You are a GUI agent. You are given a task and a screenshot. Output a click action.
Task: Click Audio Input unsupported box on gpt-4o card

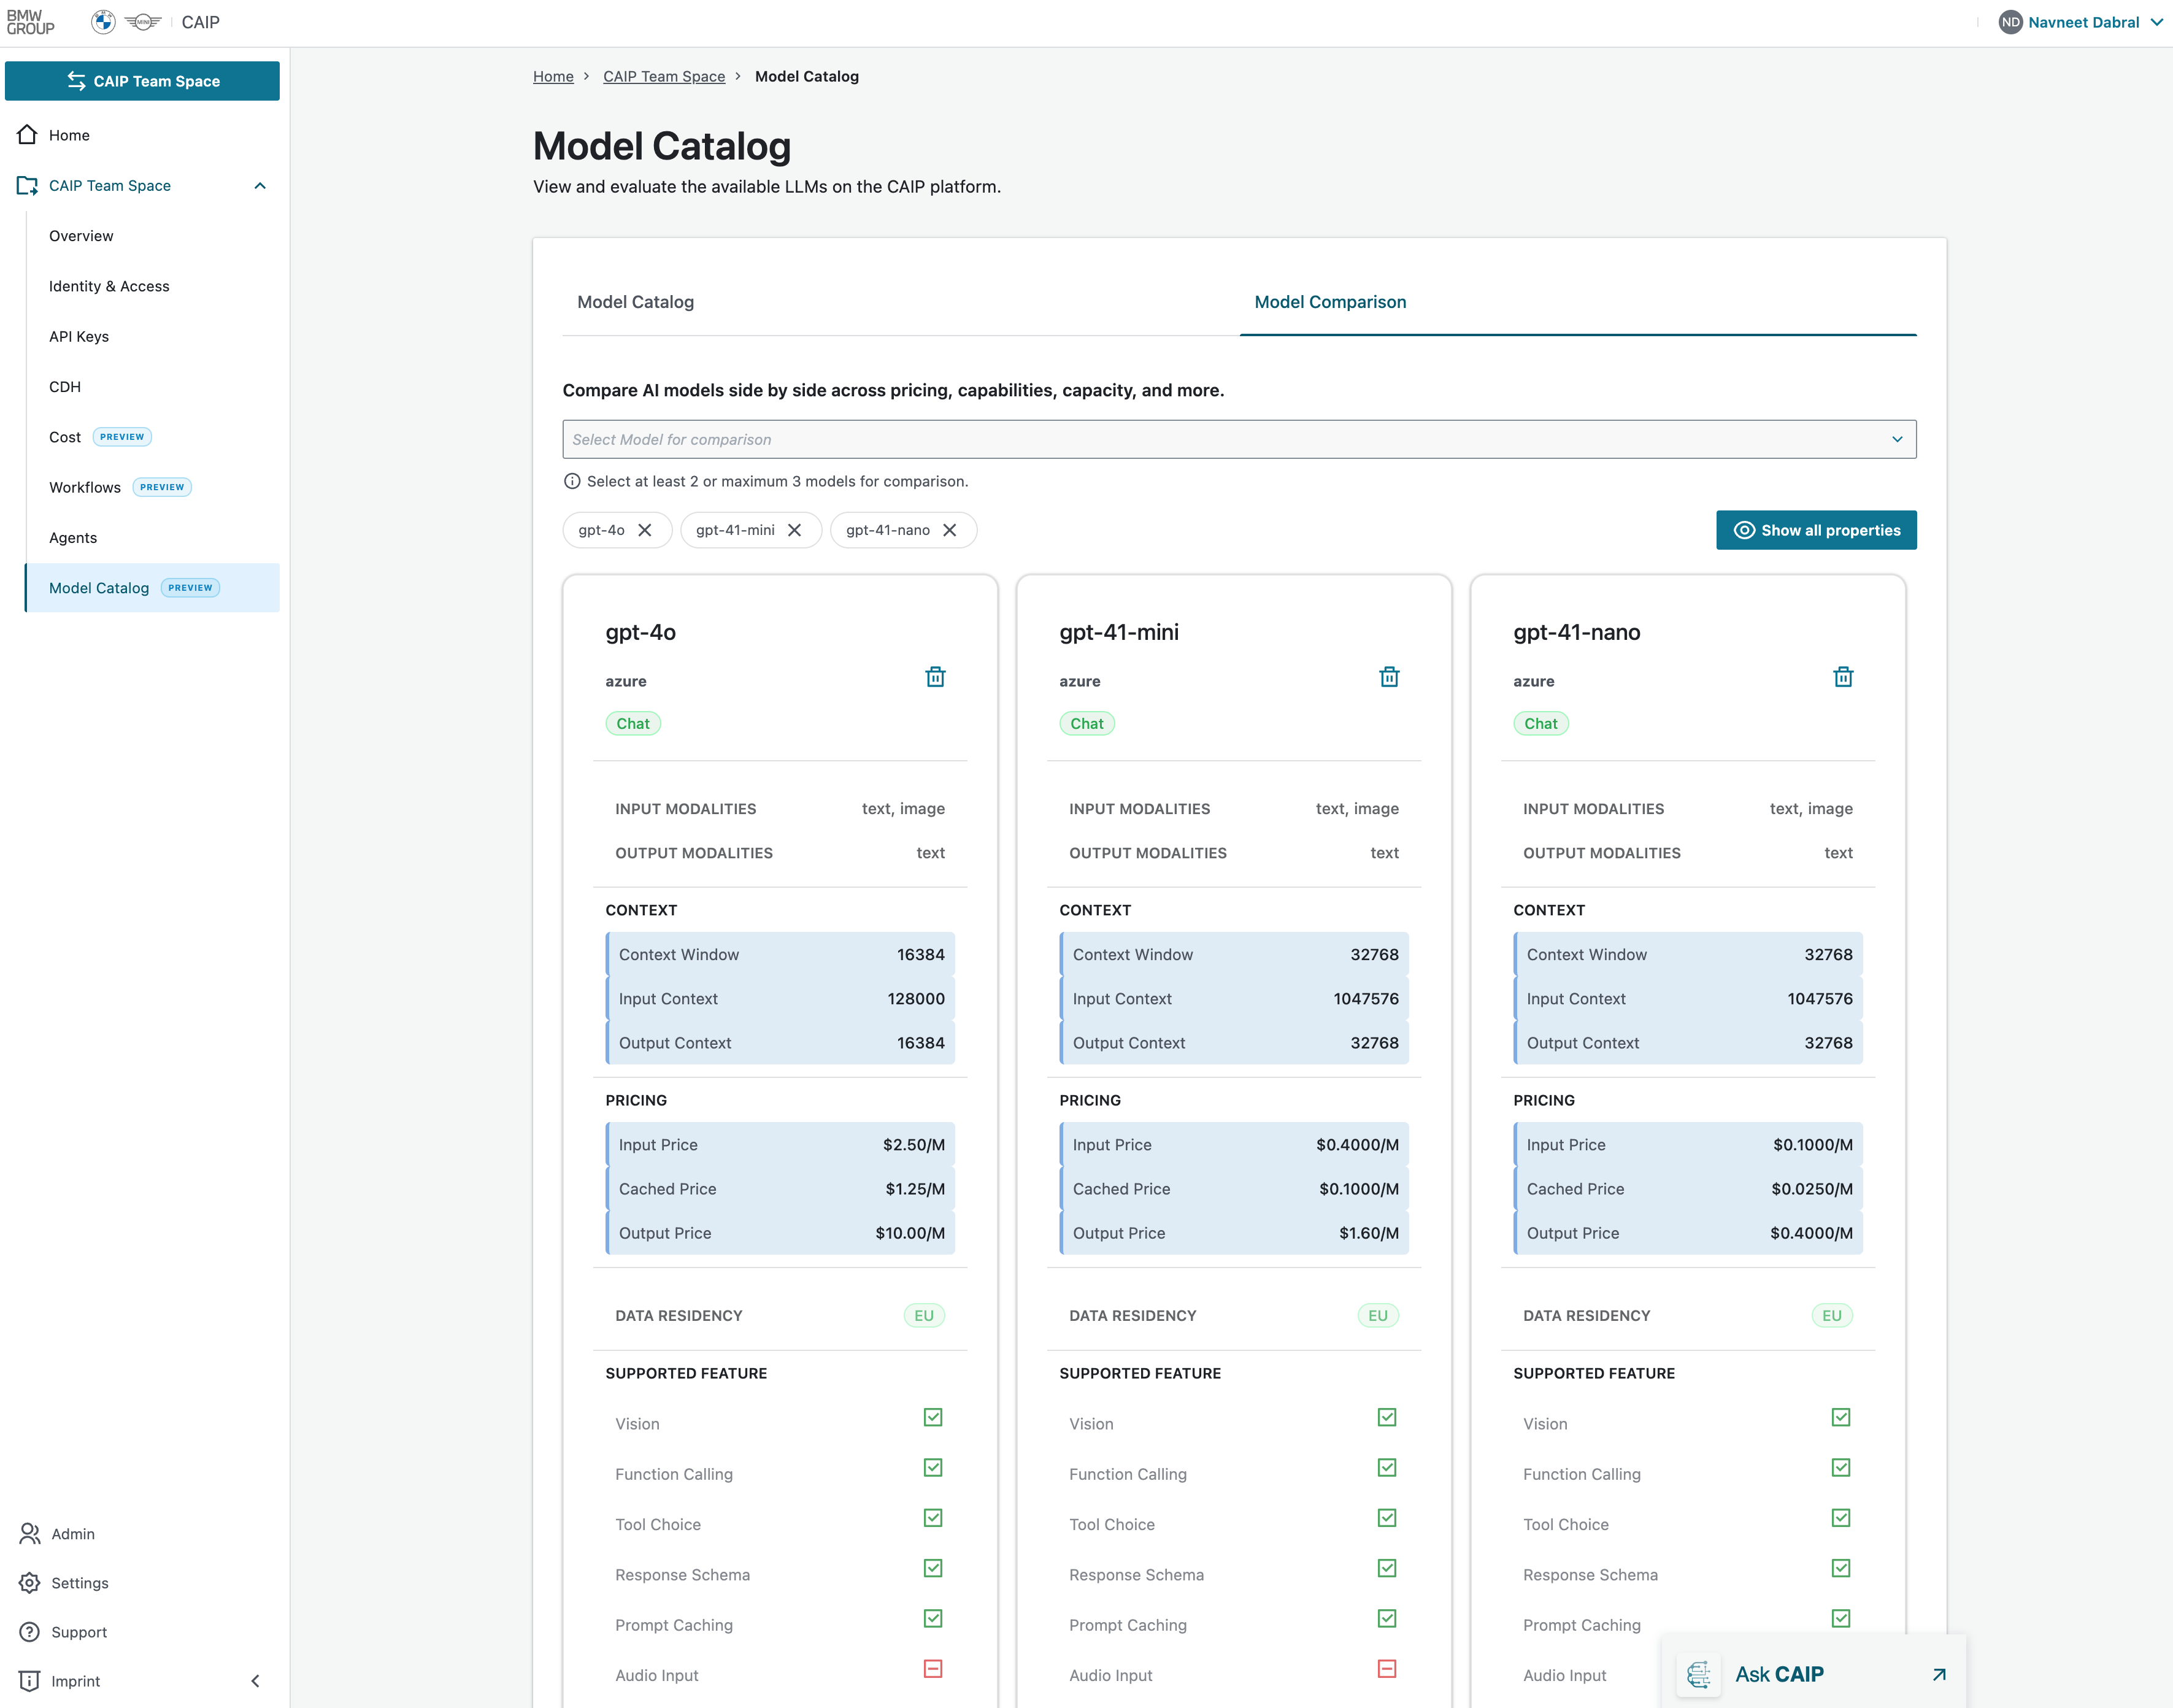coord(933,1668)
